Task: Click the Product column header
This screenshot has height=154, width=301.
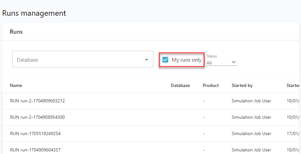Action: pyautogui.click(x=211, y=85)
